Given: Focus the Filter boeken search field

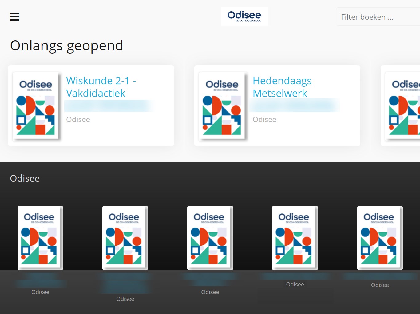Looking at the screenshot, I should pos(378,17).
